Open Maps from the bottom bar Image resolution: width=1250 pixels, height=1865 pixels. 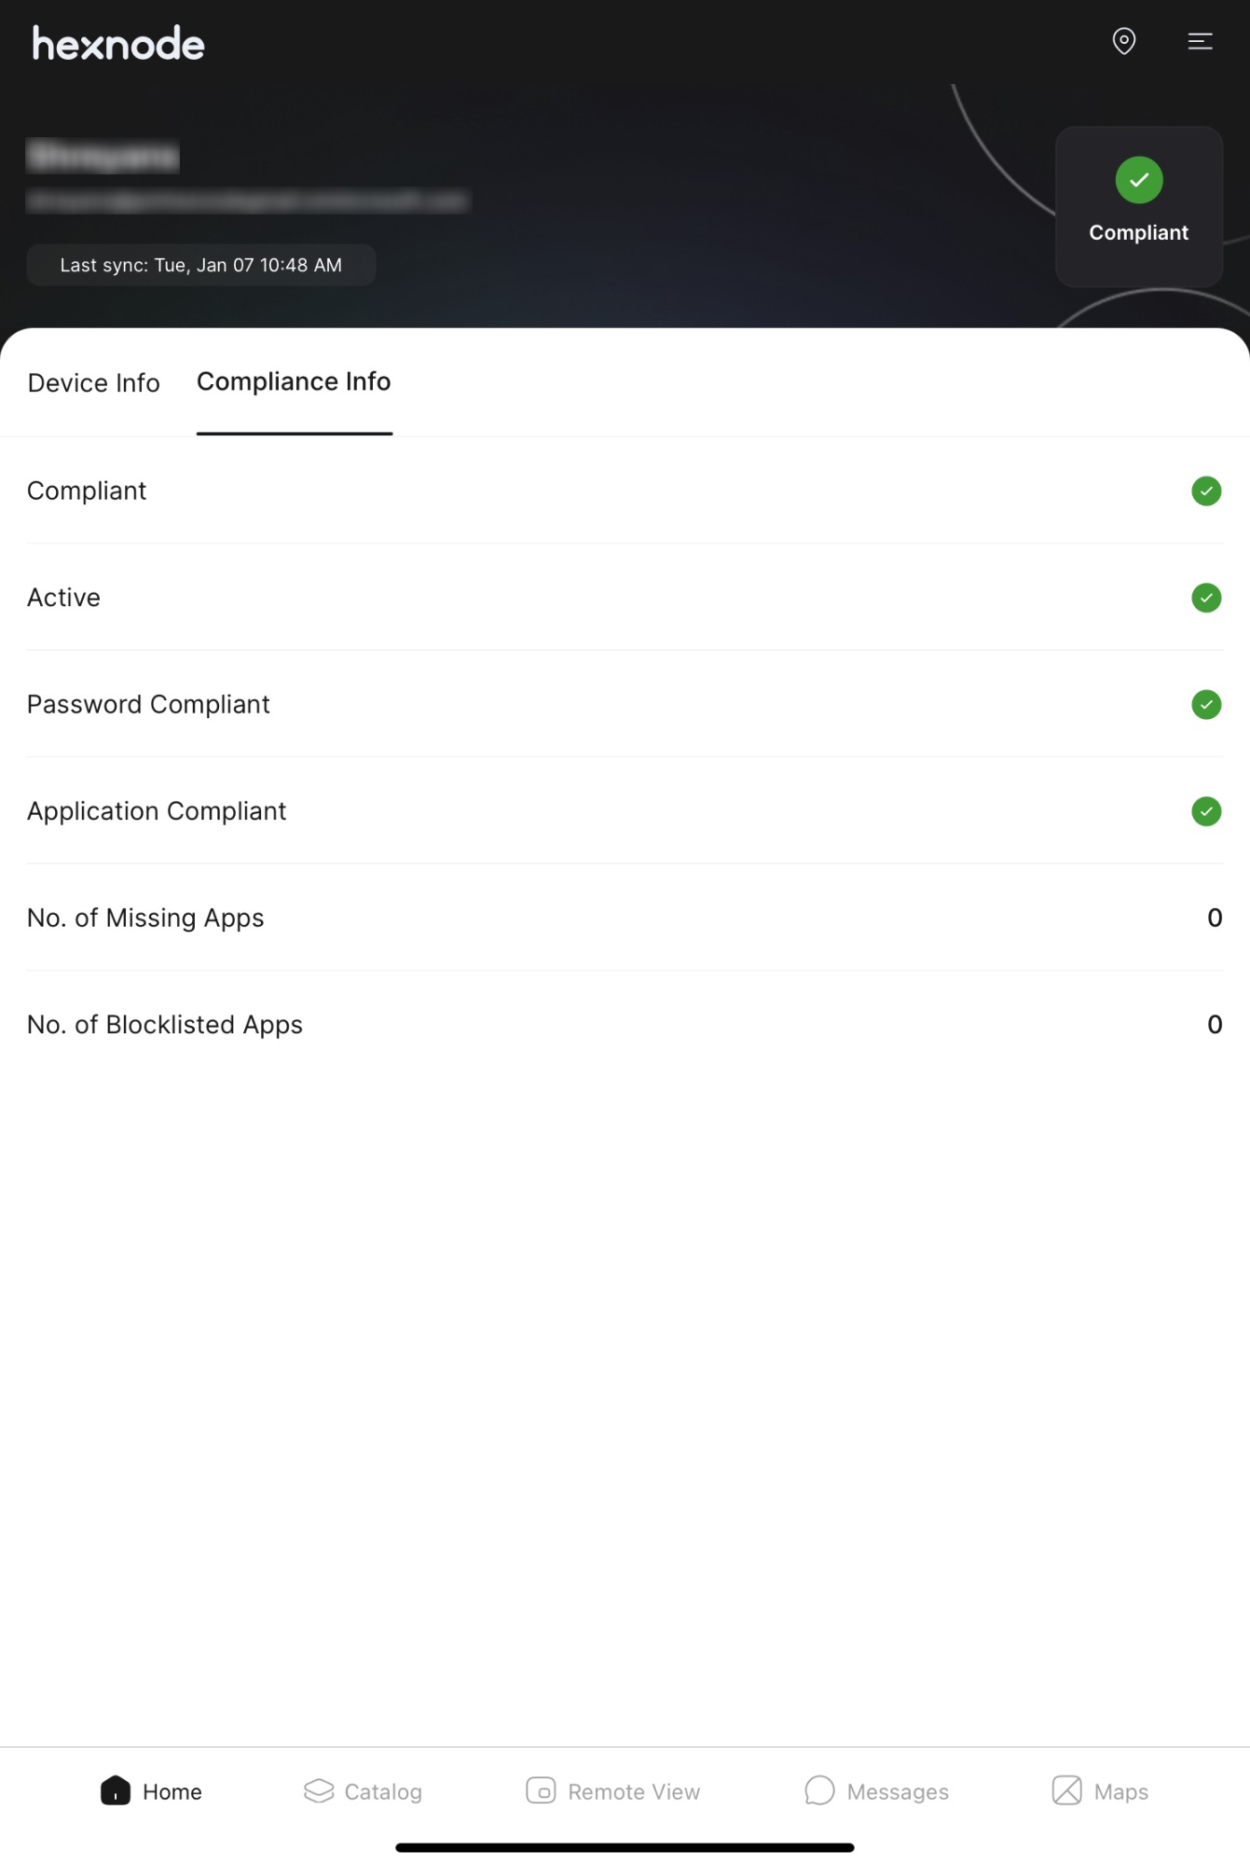(x=1100, y=1791)
